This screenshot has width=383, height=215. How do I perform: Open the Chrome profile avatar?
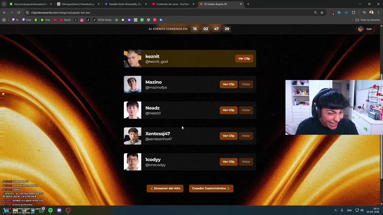coord(371,13)
